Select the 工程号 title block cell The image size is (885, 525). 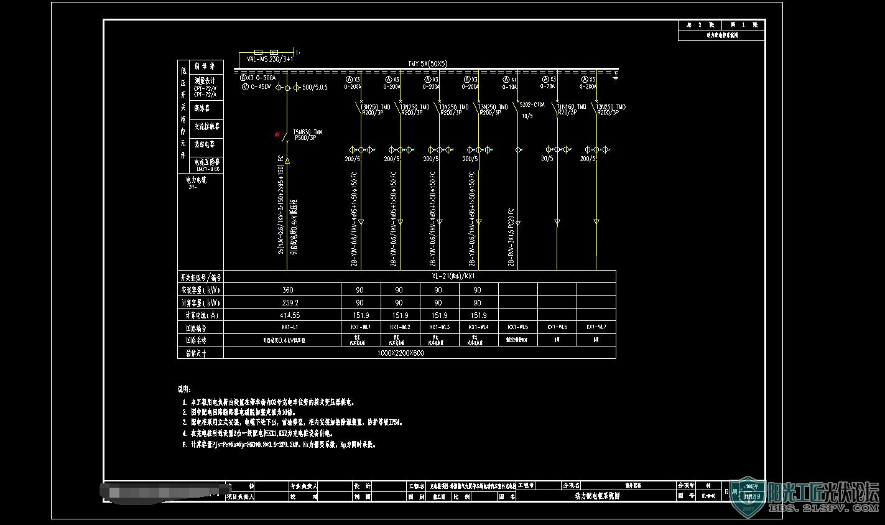click(x=526, y=485)
